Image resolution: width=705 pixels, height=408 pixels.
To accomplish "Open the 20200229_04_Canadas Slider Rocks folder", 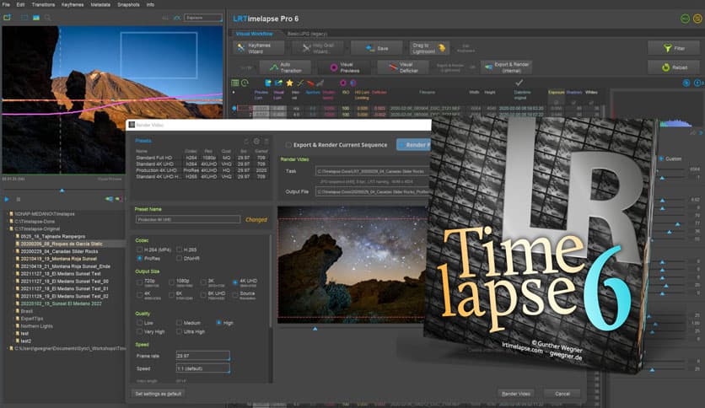I will coord(59,251).
